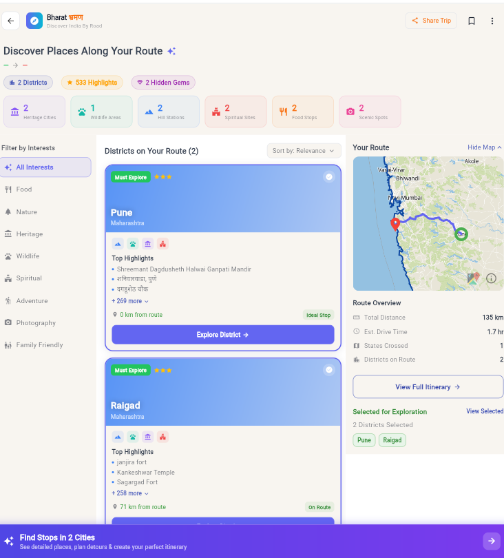The height and width of the screenshot is (558, 504).
Task: Filter by Family Friendly interest
Action: [45, 345]
